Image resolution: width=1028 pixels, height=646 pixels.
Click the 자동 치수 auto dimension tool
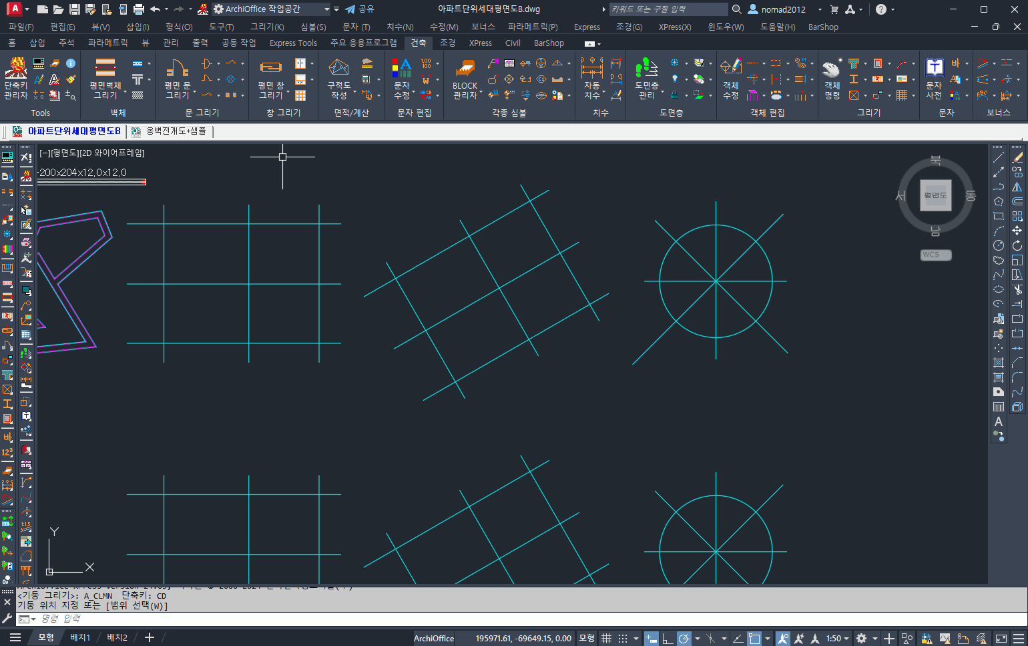(592, 79)
